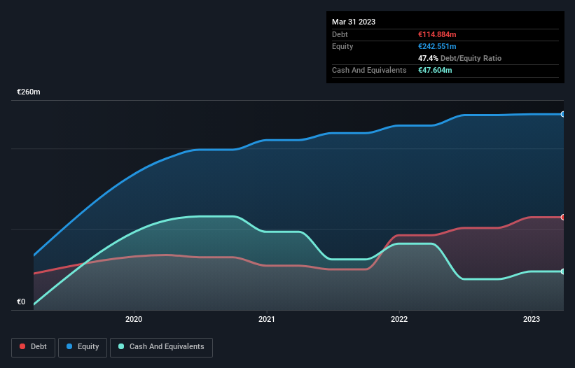Toggle the Cash And Equivalents legend button
This screenshot has width=575, height=368.
161,347
